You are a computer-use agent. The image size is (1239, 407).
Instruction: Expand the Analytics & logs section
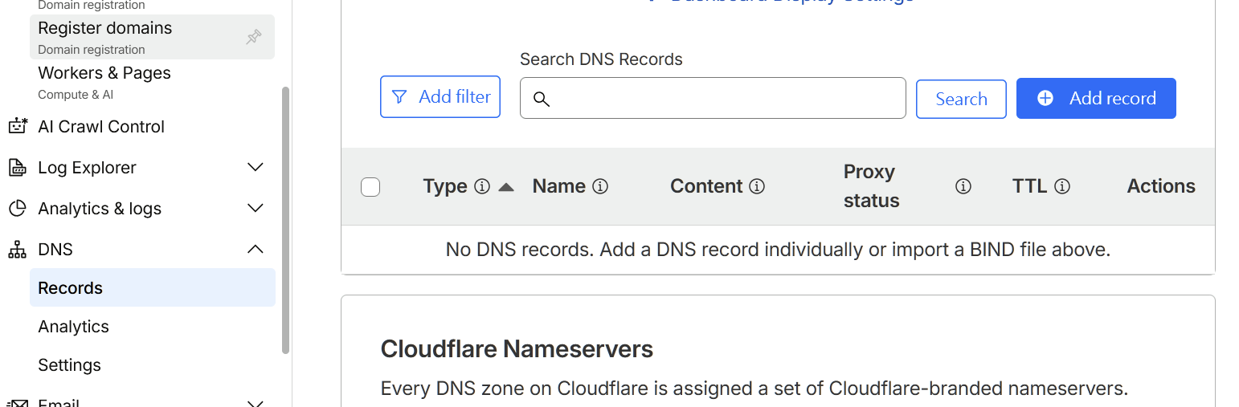click(x=256, y=208)
